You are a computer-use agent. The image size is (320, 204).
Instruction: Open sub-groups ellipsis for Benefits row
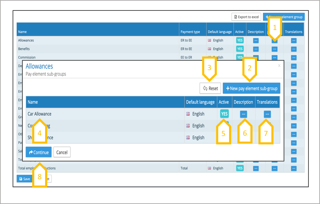click(x=275, y=49)
